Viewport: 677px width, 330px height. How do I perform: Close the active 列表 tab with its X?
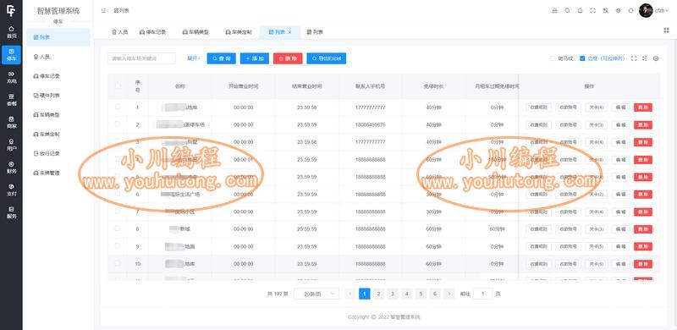(289, 32)
